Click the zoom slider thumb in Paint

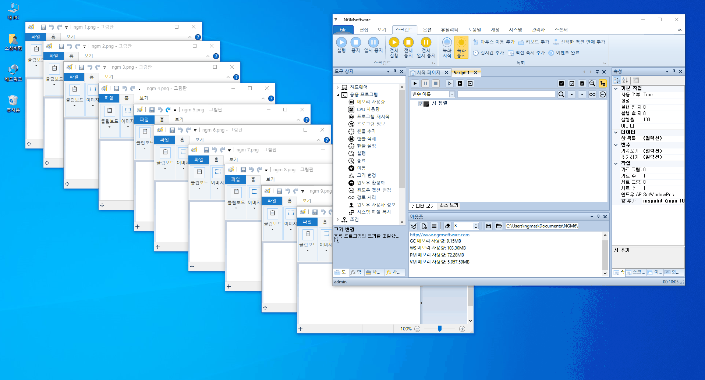tap(439, 329)
